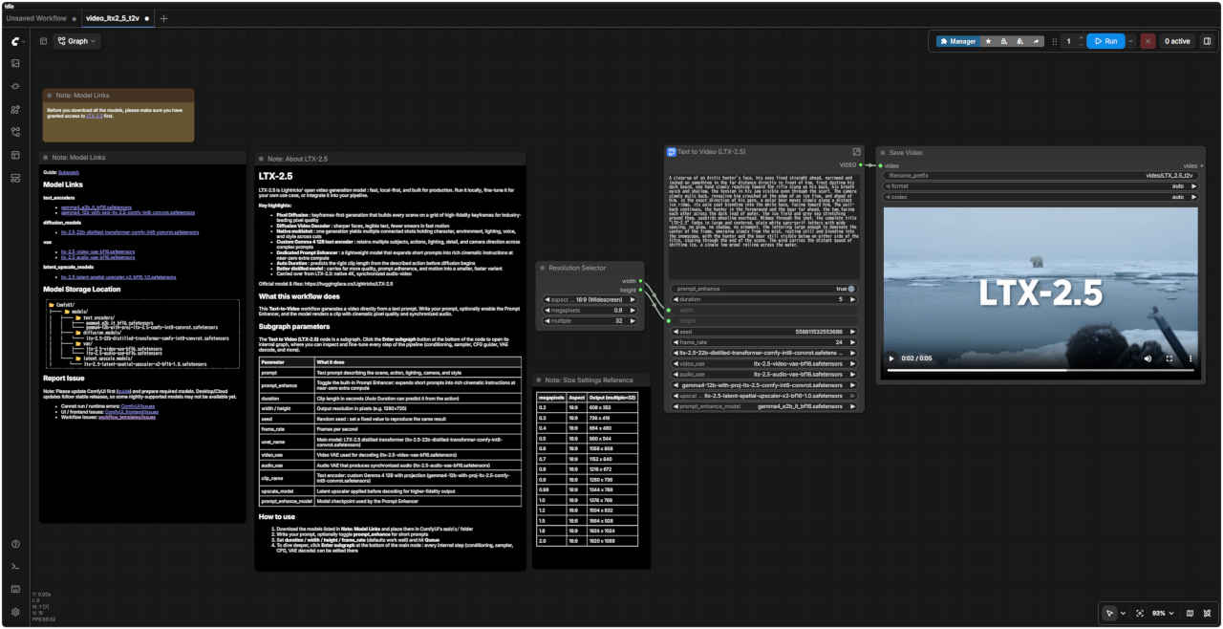Open the 93% zoom level dropdown
Viewport: 1223px width, 629px height.
click(1161, 613)
